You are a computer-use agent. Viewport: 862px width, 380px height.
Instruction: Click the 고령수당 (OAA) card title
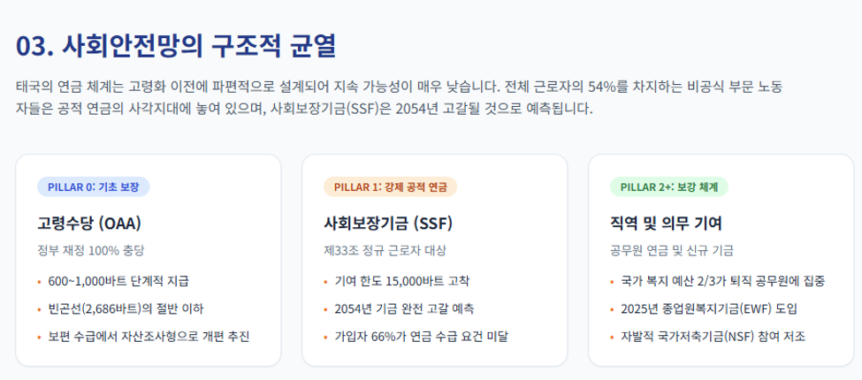[x=89, y=223]
